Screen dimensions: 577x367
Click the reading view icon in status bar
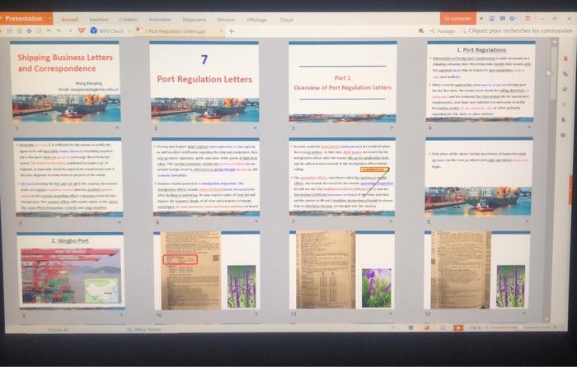point(443,328)
